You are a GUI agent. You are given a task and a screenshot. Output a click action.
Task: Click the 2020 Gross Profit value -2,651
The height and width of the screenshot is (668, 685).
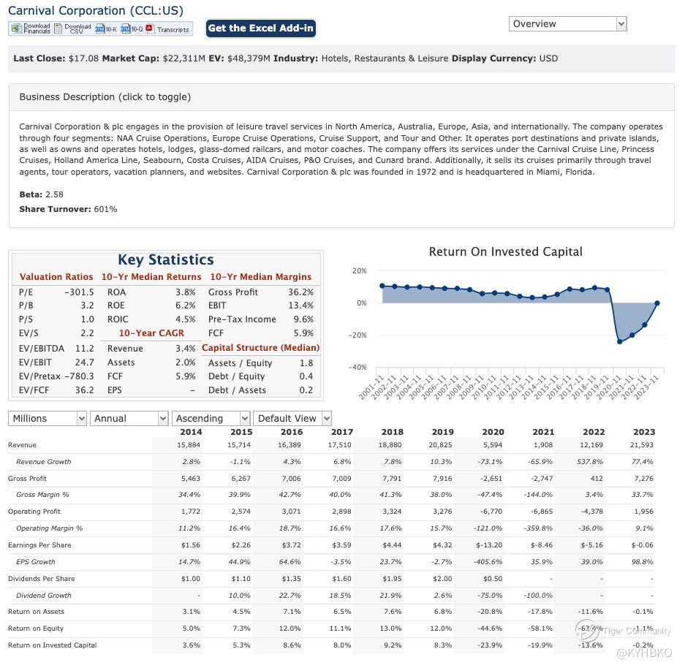pyautogui.click(x=491, y=479)
